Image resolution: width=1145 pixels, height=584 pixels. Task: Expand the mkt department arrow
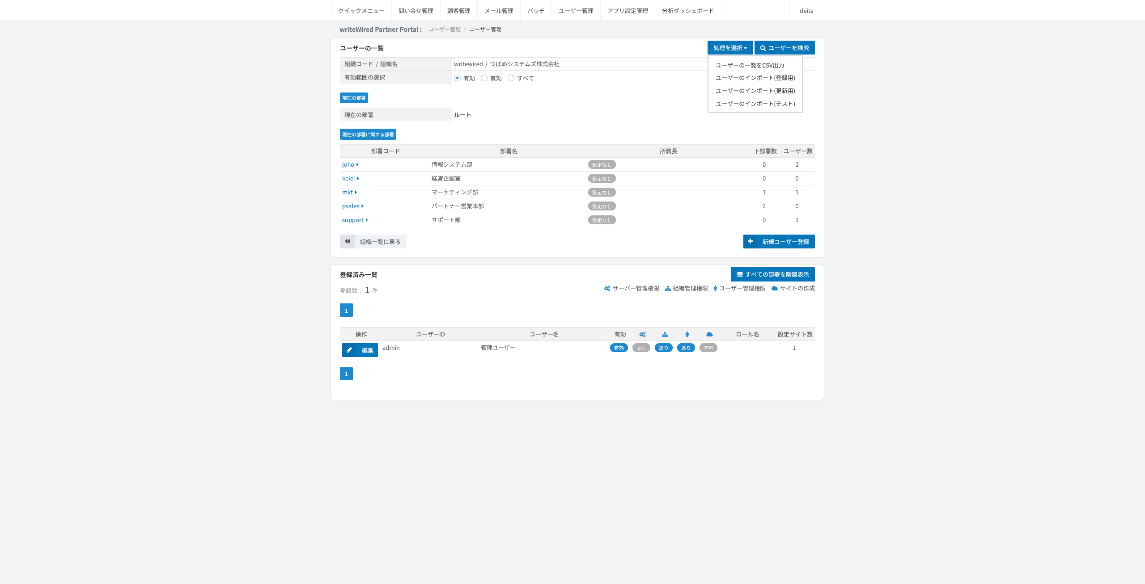(356, 193)
